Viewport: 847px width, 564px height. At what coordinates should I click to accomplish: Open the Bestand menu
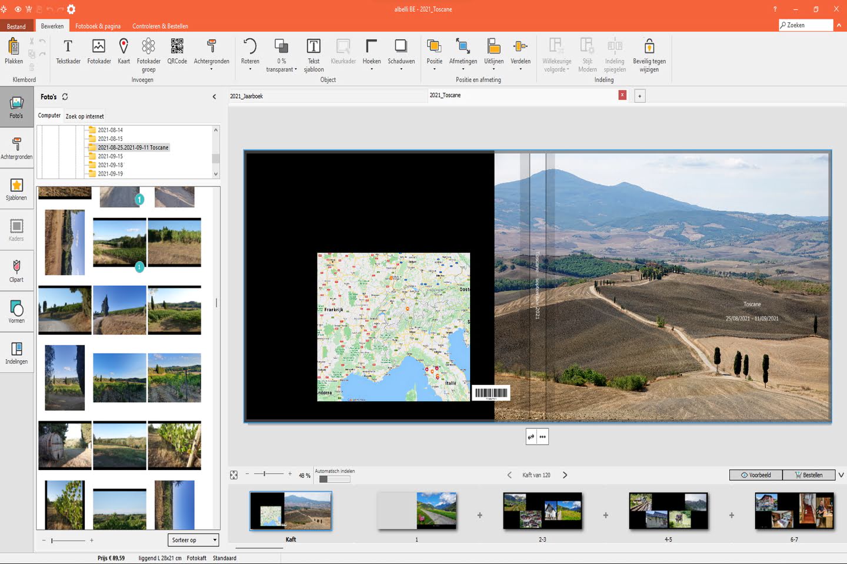point(16,26)
